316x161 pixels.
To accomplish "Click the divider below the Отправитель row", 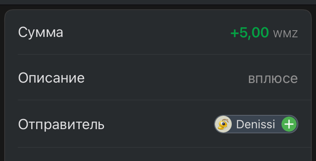I will coord(164,147).
